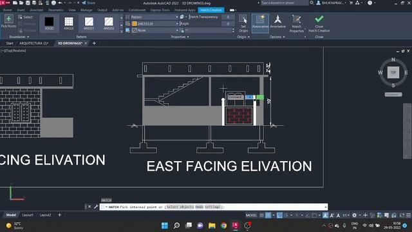Switch to the Layout2 tab

(x=45, y=215)
